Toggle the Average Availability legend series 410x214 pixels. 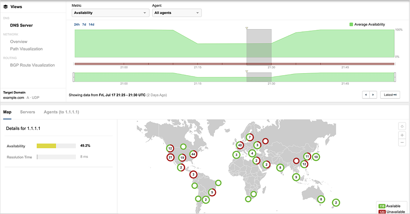click(351, 25)
